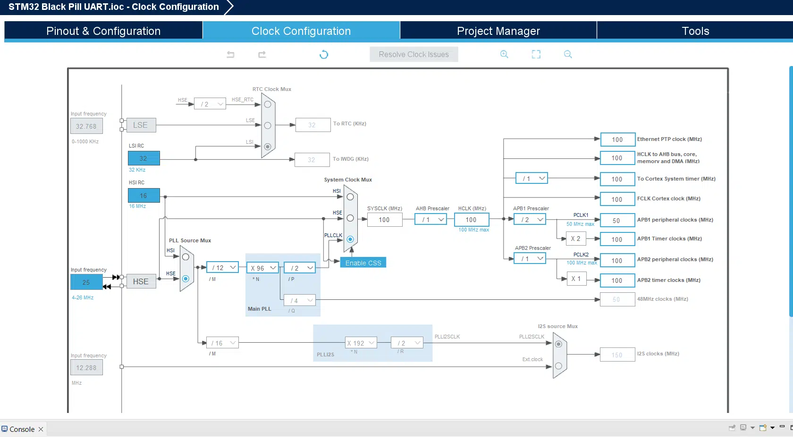This screenshot has width=793, height=437.
Task: Open the PLL /Q divider /4 dropdown
Action: tap(300, 300)
